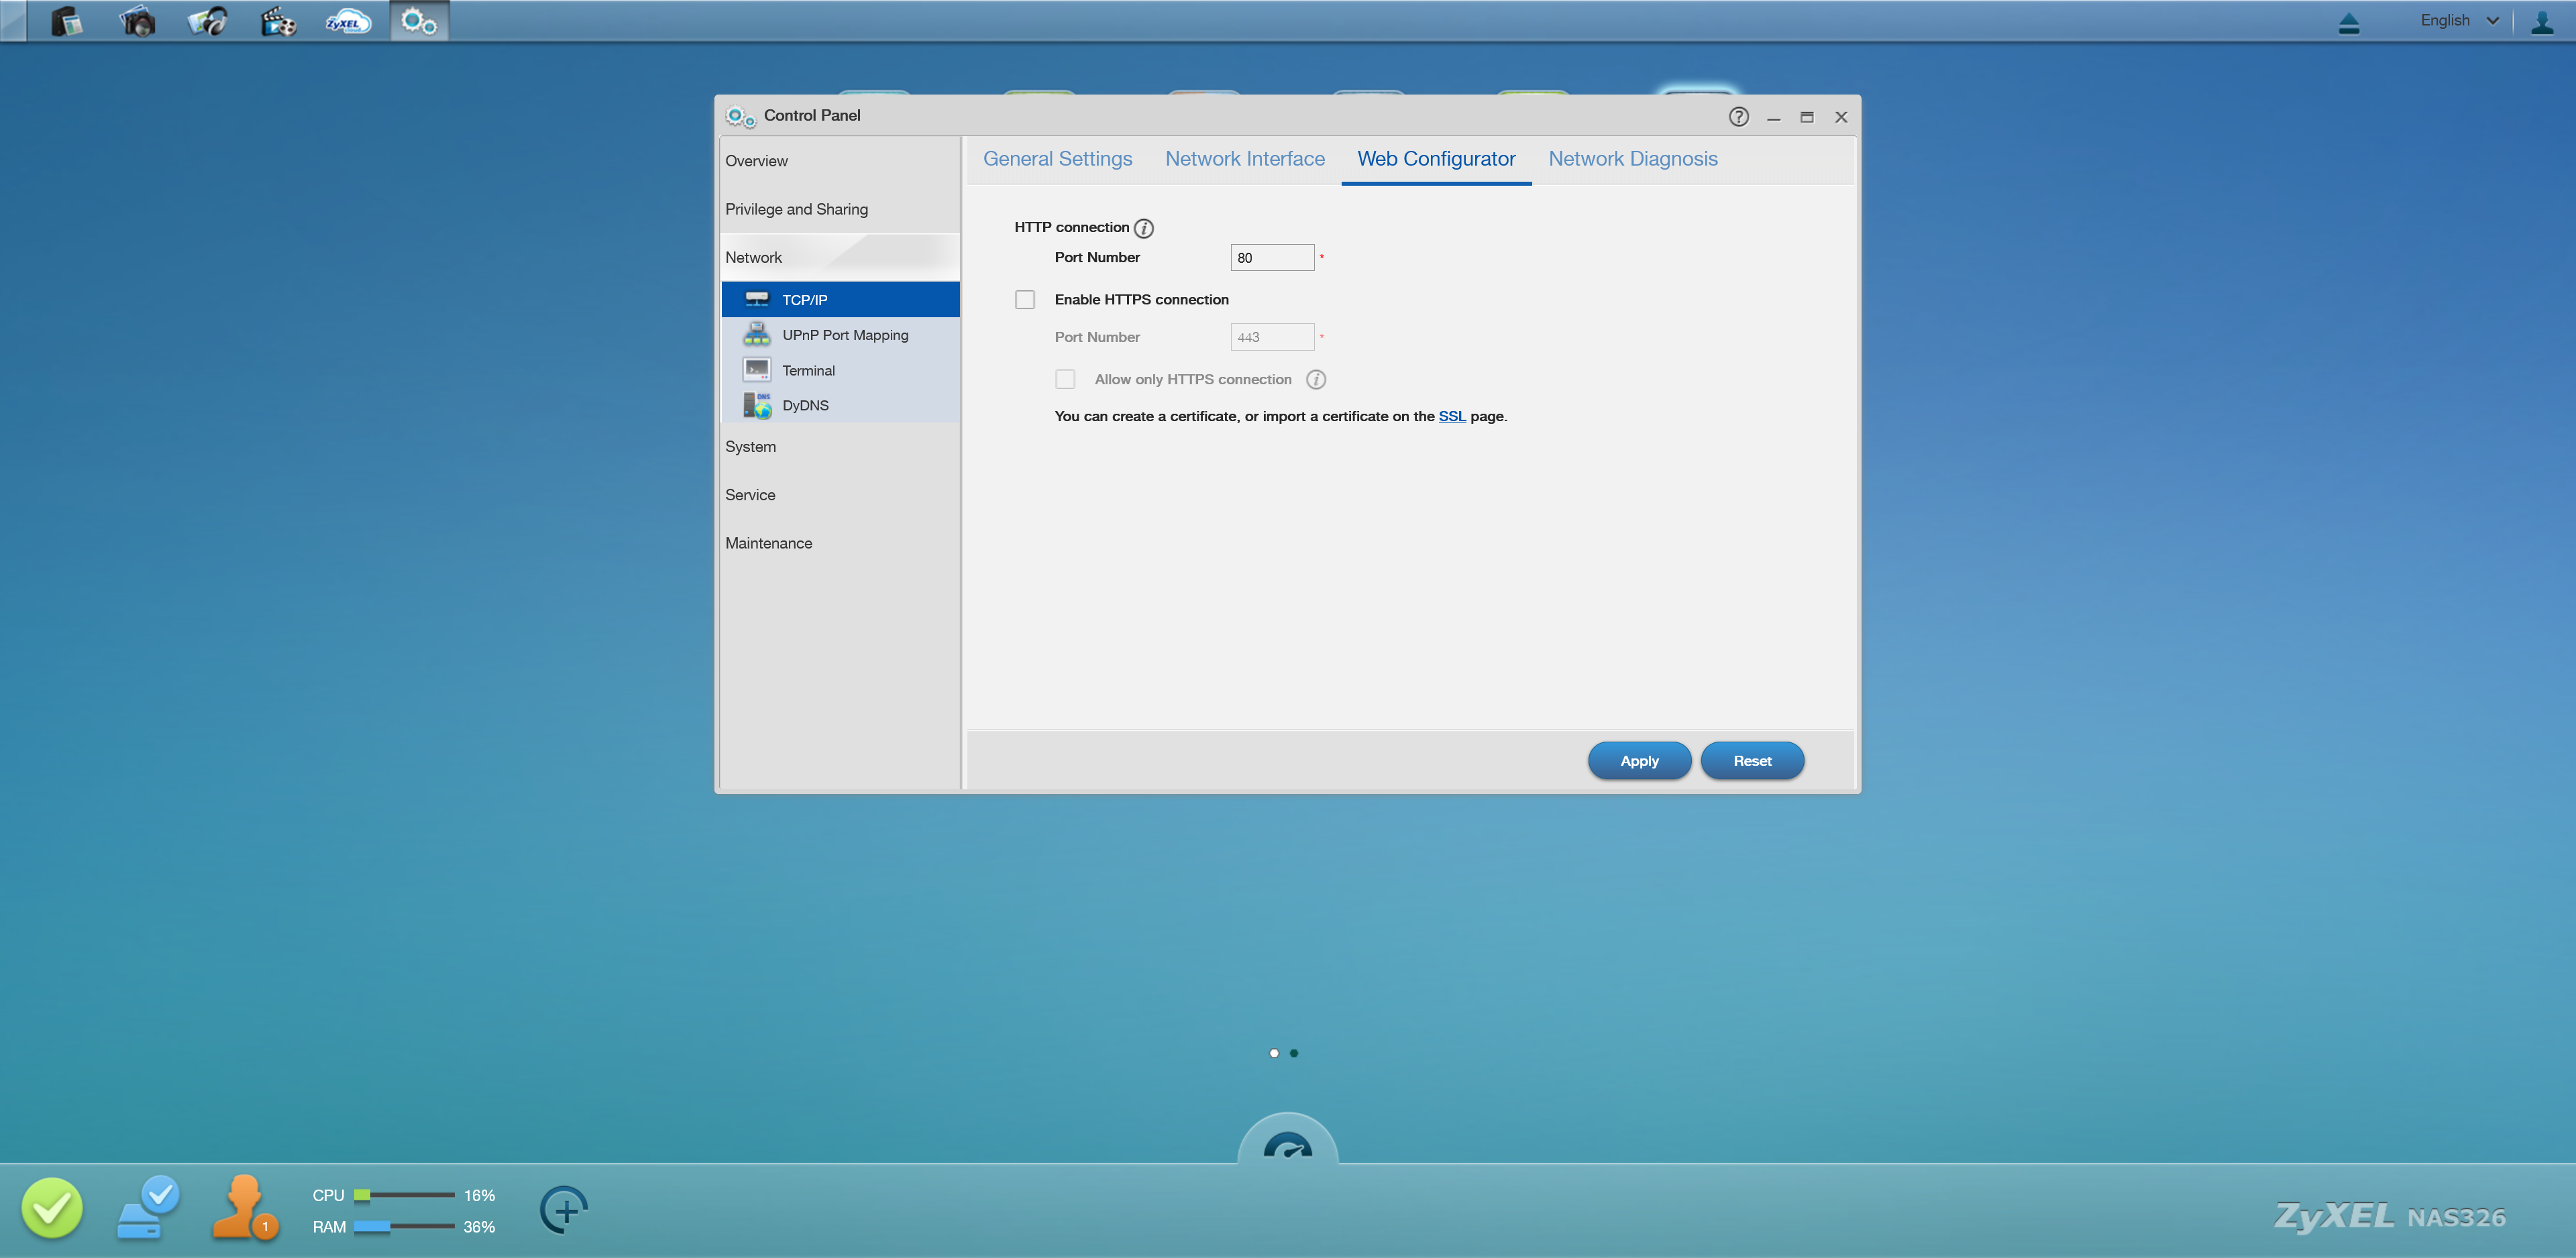
Task: Enable HTTPS connection checkbox
Action: pos(1025,300)
